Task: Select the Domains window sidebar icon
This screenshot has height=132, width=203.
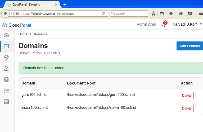Action: pos(6,46)
